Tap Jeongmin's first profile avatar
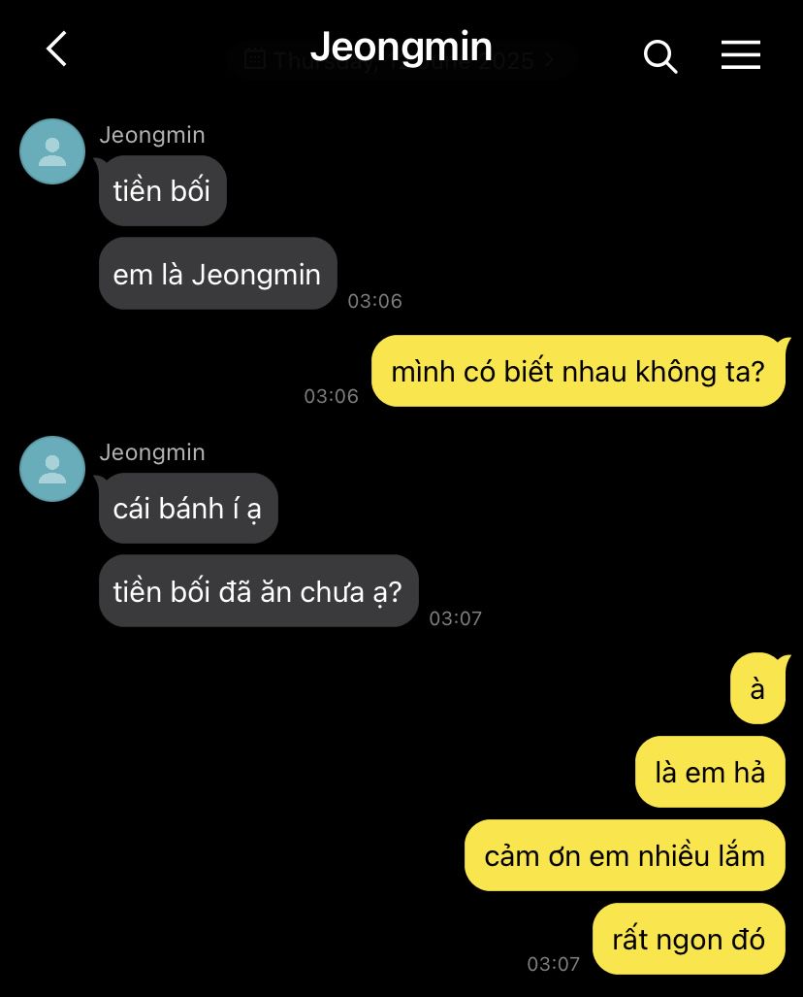Image resolution: width=803 pixels, height=997 pixels. (x=52, y=151)
